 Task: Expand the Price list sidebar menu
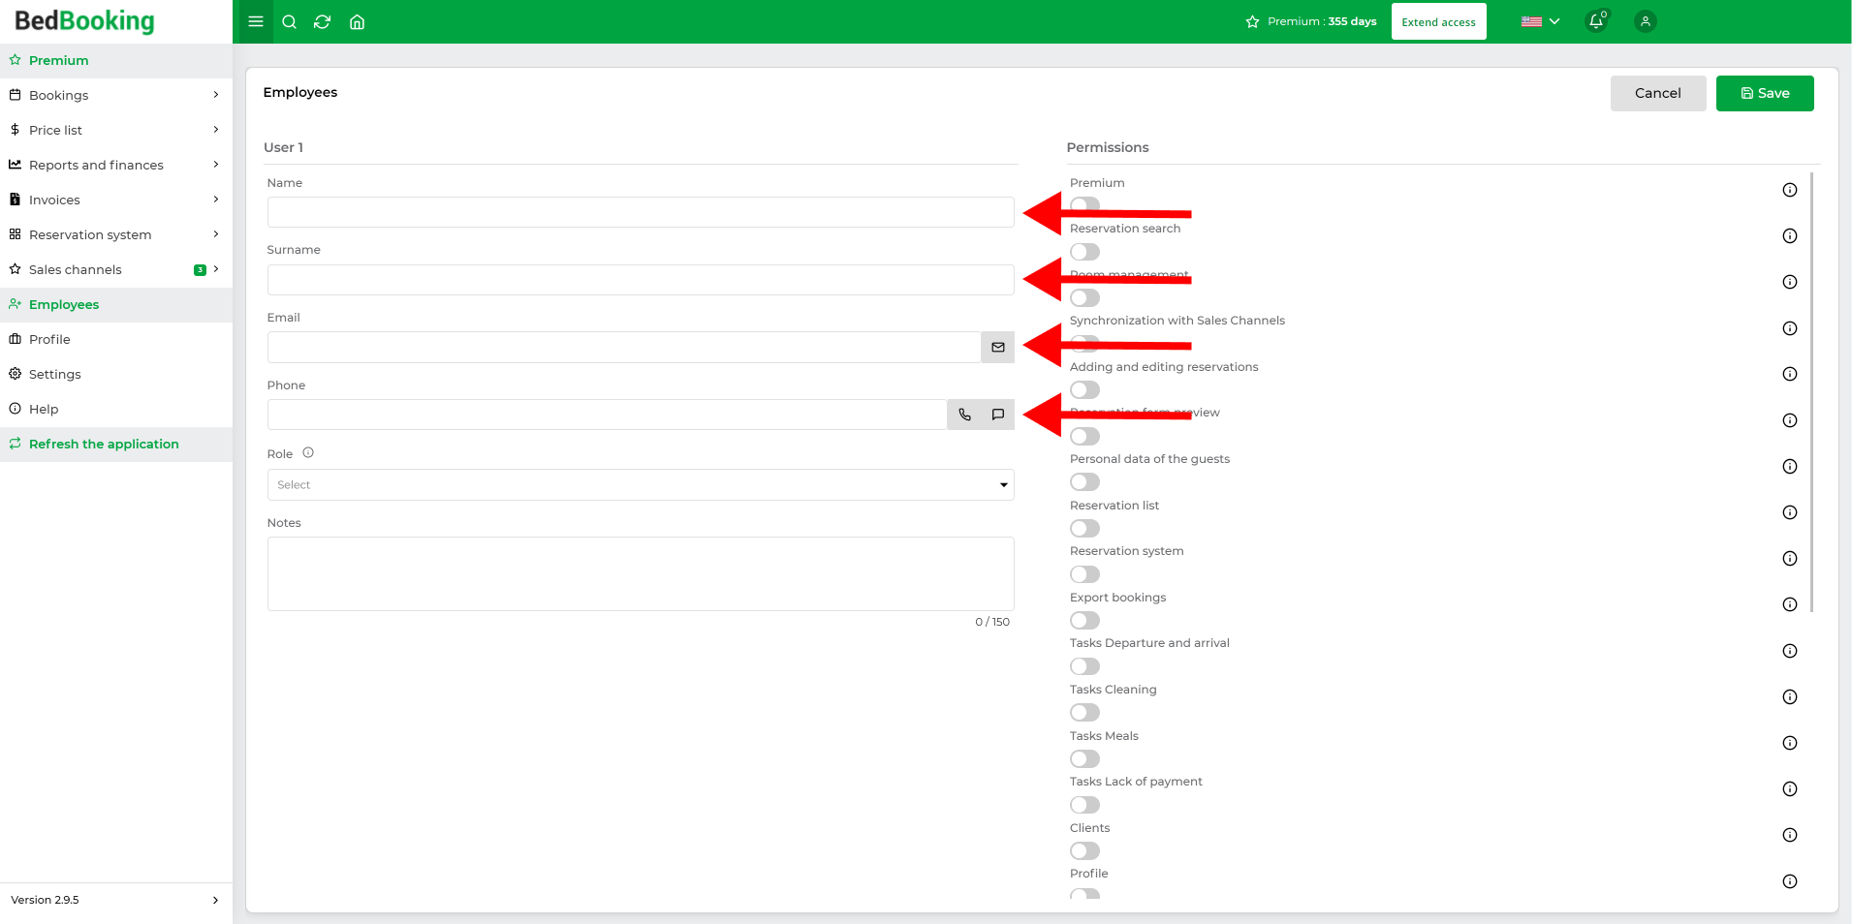point(116,130)
